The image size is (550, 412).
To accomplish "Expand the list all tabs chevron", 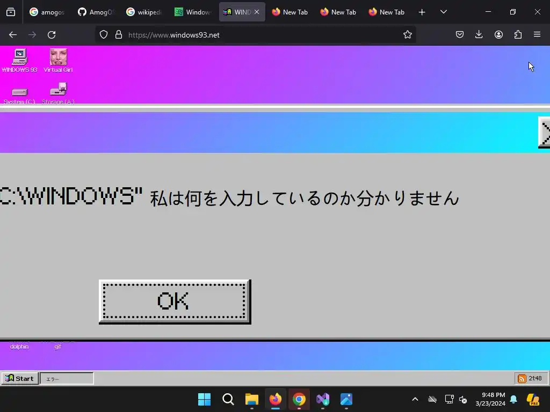I will tap(443, 12).
